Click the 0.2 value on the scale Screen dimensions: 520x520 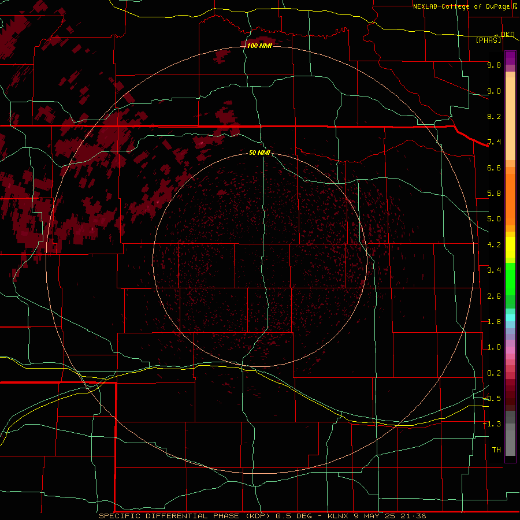coord(494,373)
